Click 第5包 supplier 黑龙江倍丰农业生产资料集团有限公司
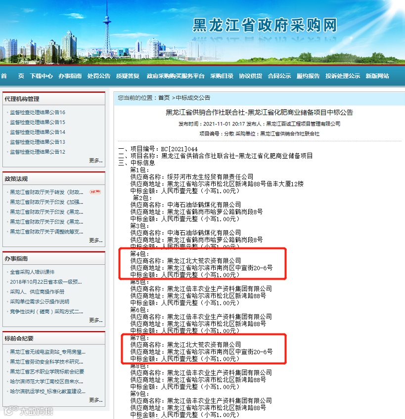This screenshot has width=405, height=419. point(220,289)
